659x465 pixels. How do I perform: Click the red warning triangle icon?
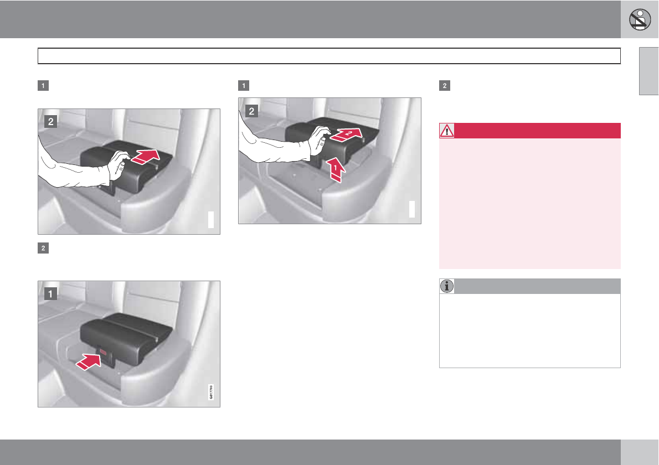pyautogui.click(x=447, y=131)
